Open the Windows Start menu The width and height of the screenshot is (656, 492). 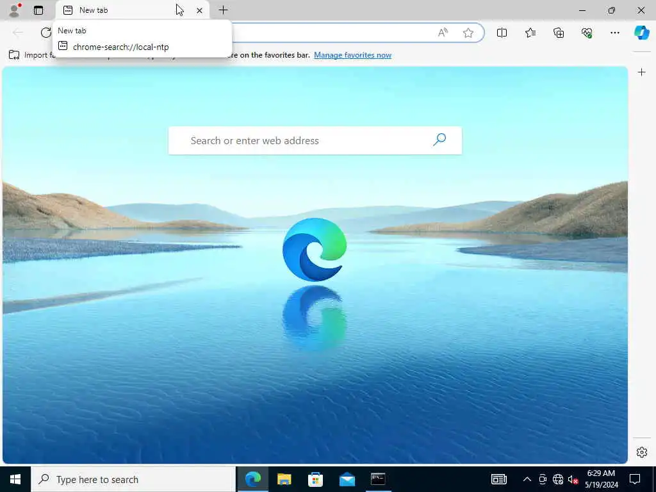[x=15, y=479]
